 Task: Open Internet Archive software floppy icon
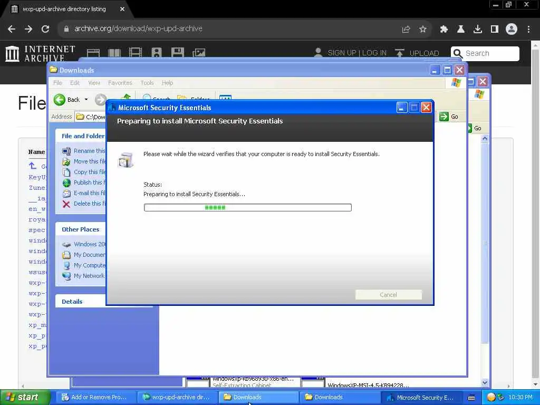177,53
